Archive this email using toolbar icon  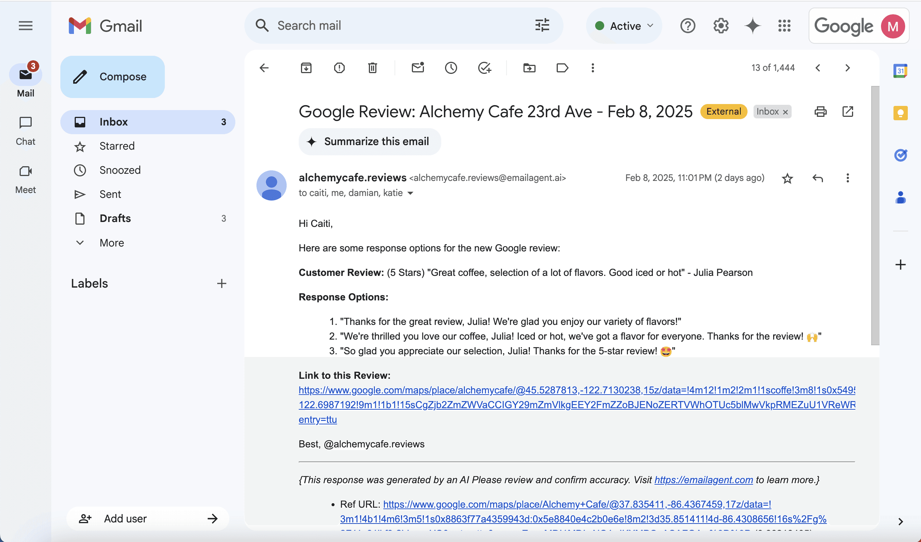pyautogui.click(x=306, y=68)
